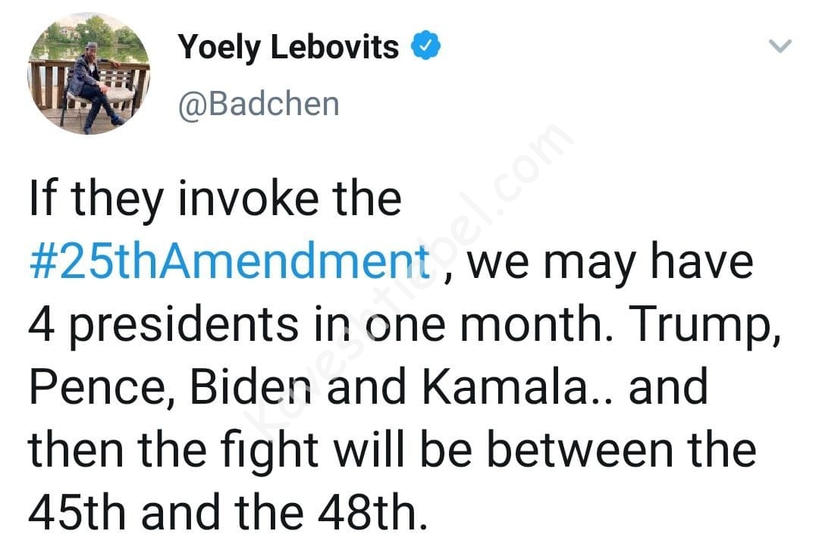
Task: Open the tweet options chevron menu
Action: (x=780, y=47)
